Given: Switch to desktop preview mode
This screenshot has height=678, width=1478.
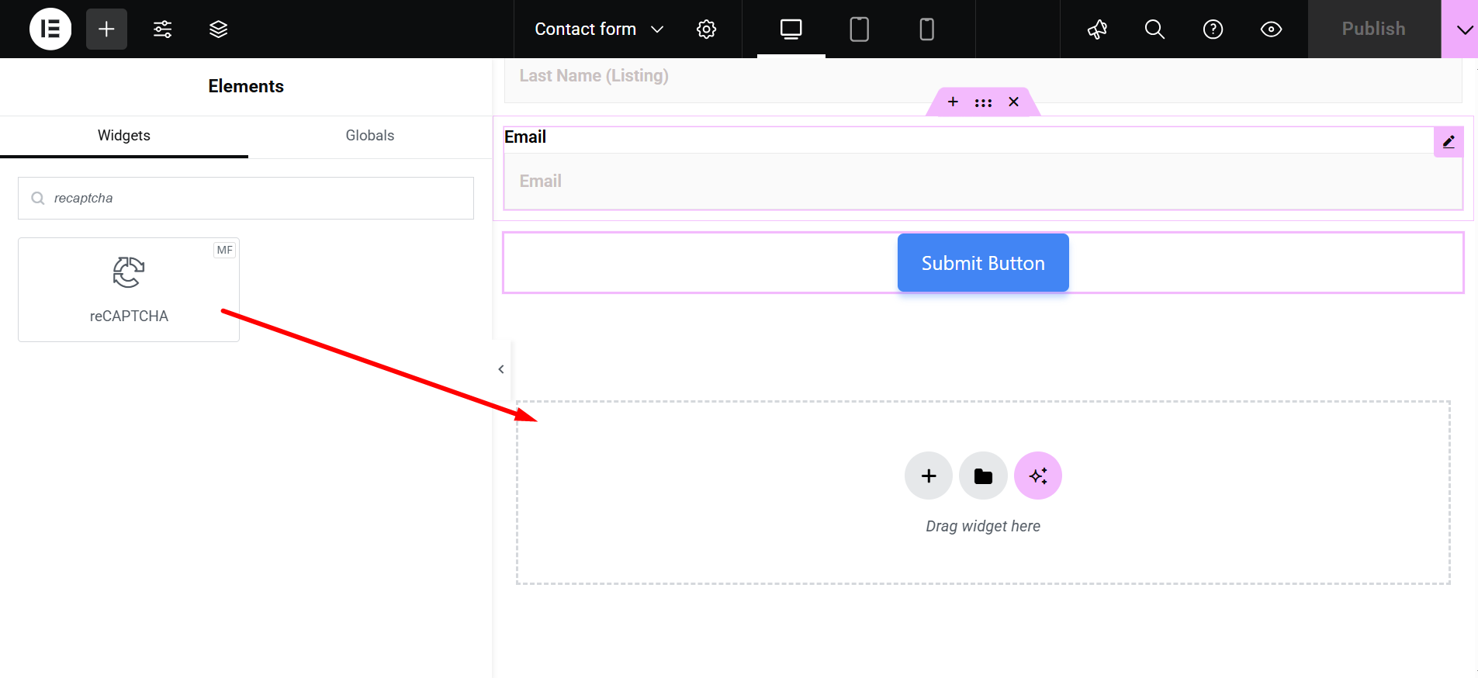Looking at the screenshot, I should click(791, 29).
